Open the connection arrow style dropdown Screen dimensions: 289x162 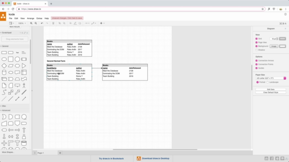pyautogui.click(x=87, y=23)
